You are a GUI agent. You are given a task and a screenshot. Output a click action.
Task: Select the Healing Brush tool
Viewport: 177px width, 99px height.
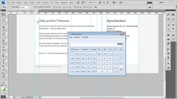coord(3,34)
